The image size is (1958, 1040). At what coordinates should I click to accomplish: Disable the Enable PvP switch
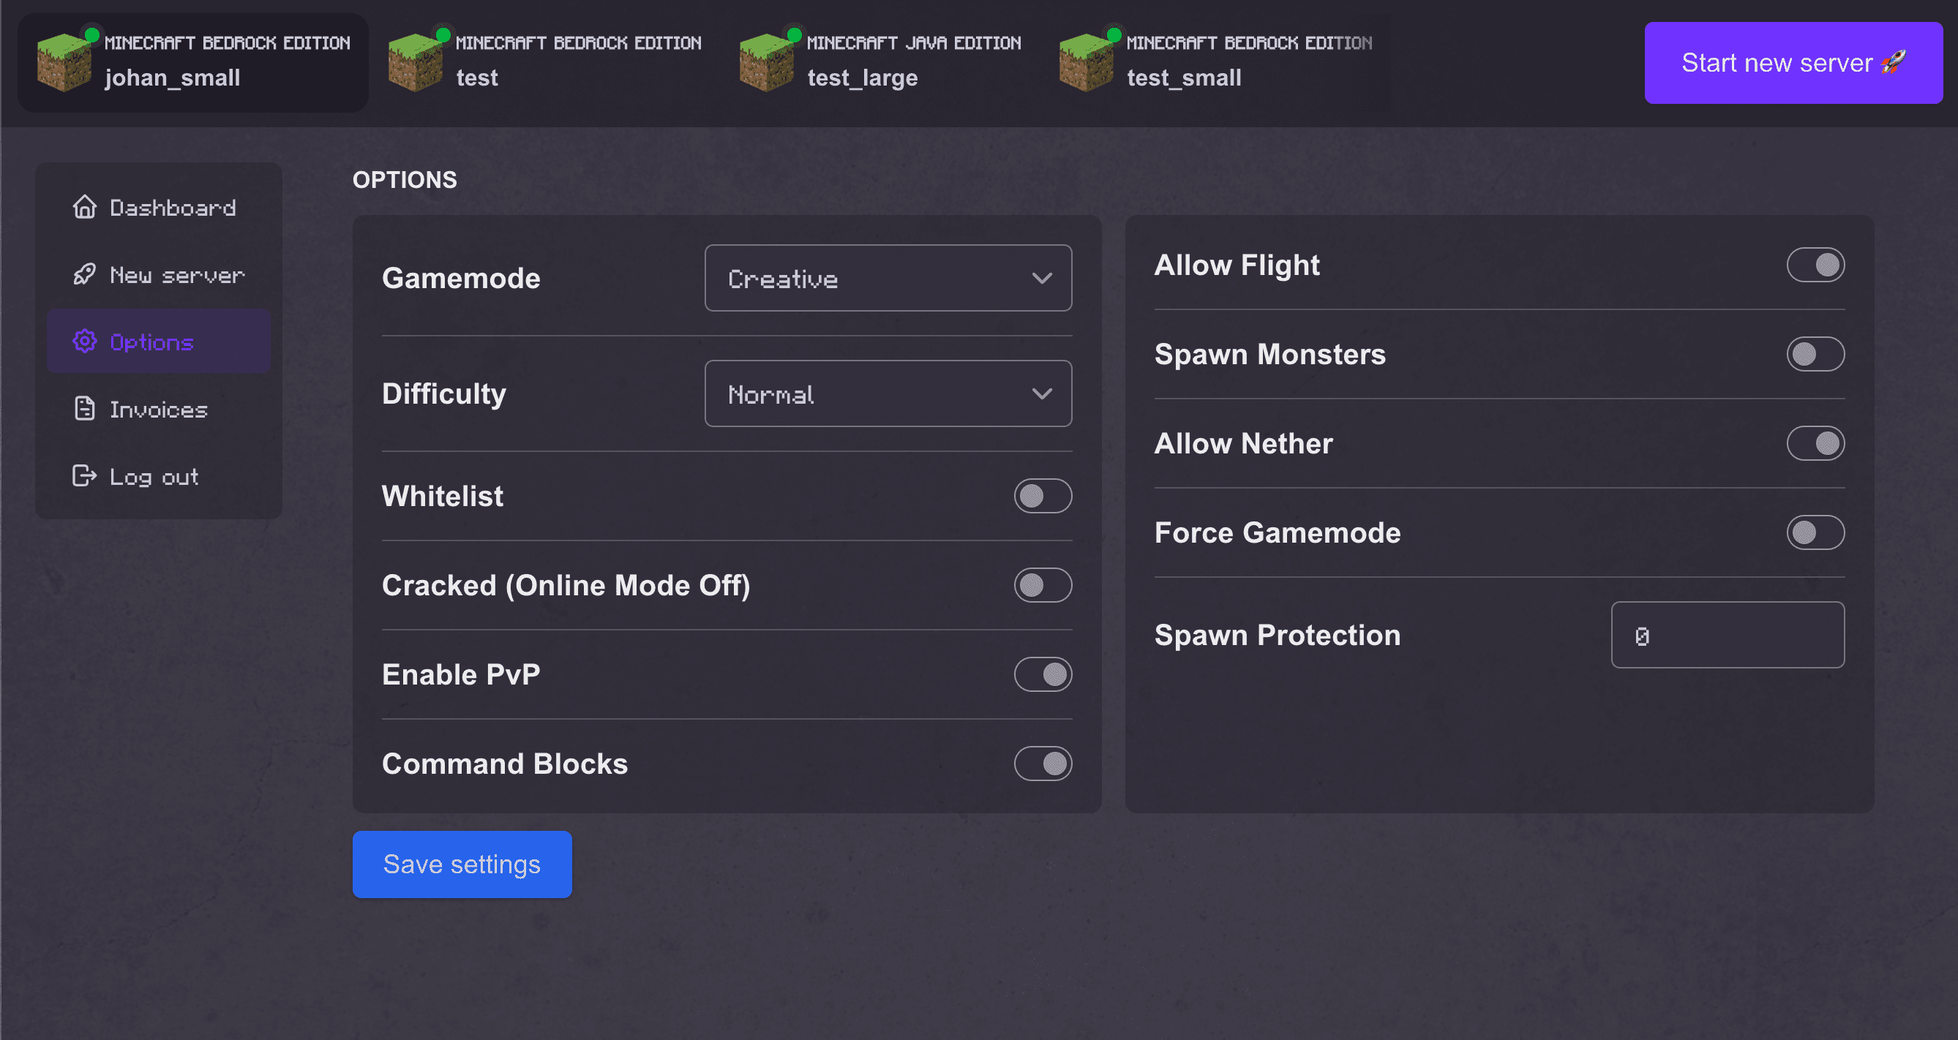(x=1043, y=674)
